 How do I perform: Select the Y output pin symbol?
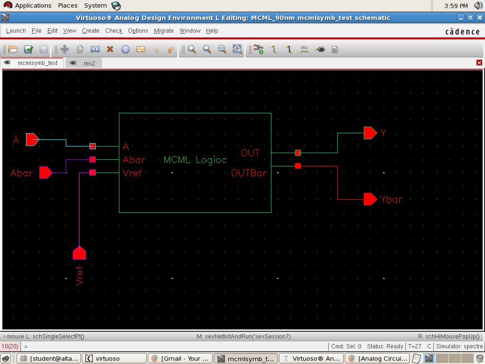click(370, 133)
